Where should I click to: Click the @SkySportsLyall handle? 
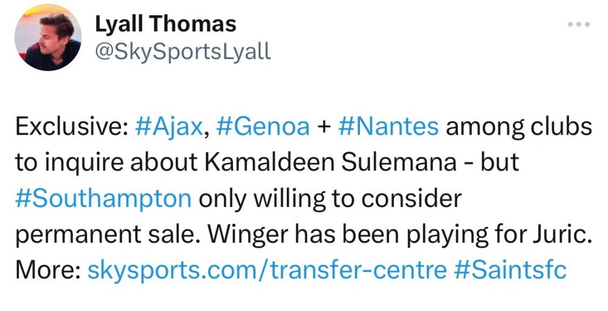183,52
